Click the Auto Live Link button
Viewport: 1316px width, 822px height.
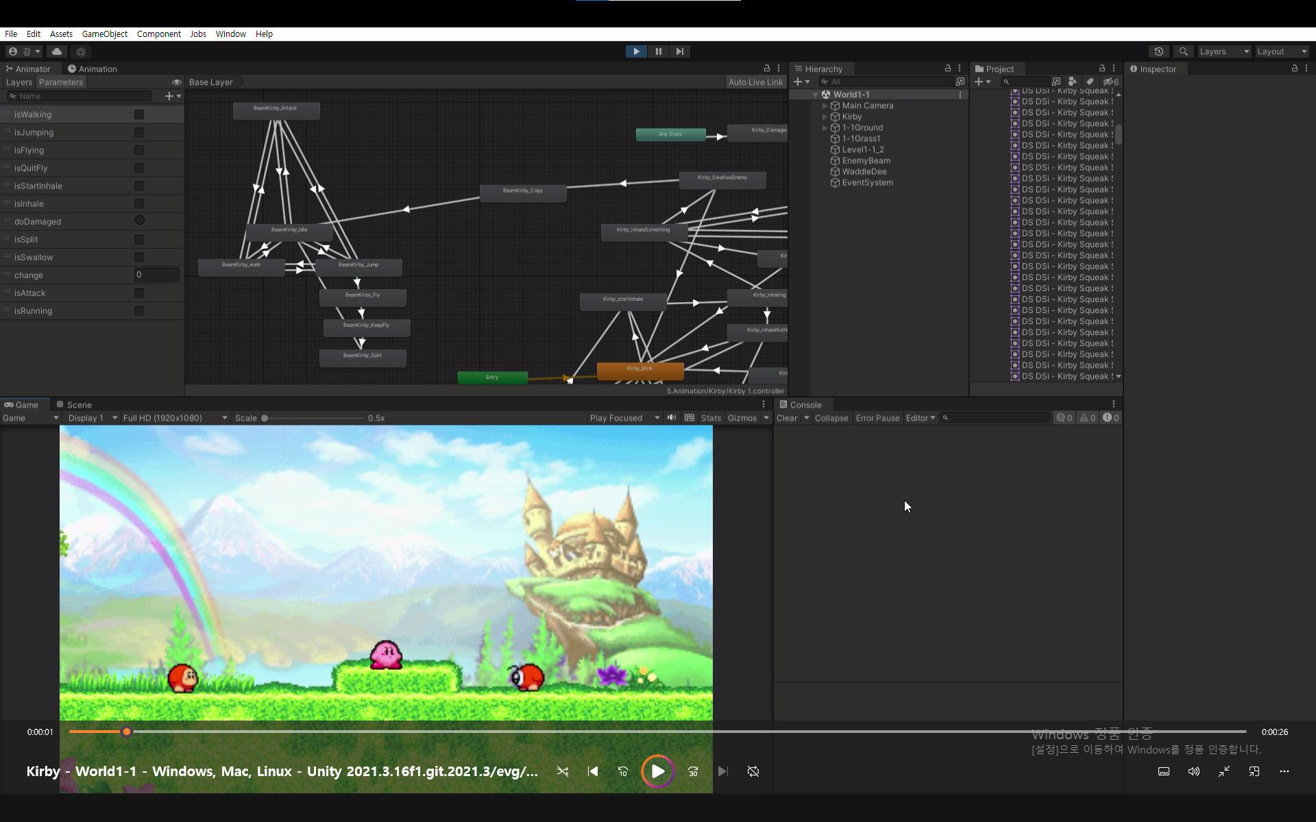(755, 82)
